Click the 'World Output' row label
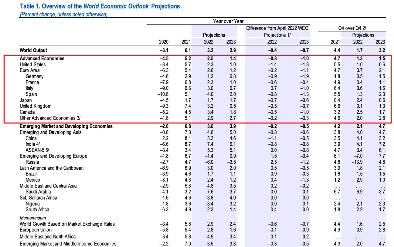Screen dimensions: 394x247 [33, 50]
